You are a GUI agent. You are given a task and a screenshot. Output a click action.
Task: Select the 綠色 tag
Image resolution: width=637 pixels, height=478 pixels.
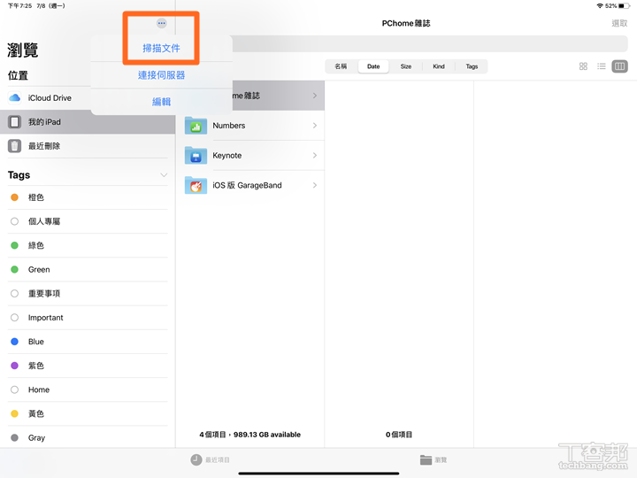pos(88,245)
